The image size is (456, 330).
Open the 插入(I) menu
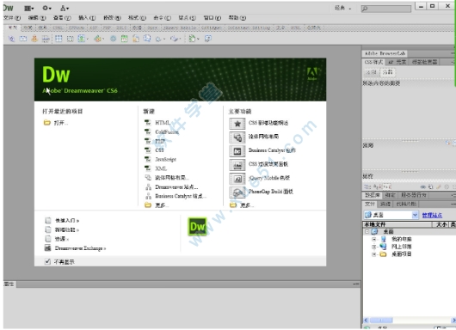click(87, 18)
